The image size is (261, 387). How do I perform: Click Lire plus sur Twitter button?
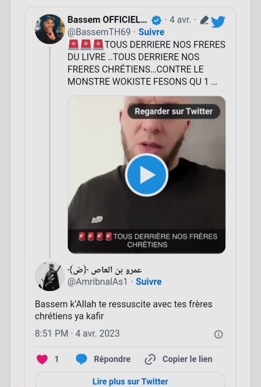coord(130,380)
